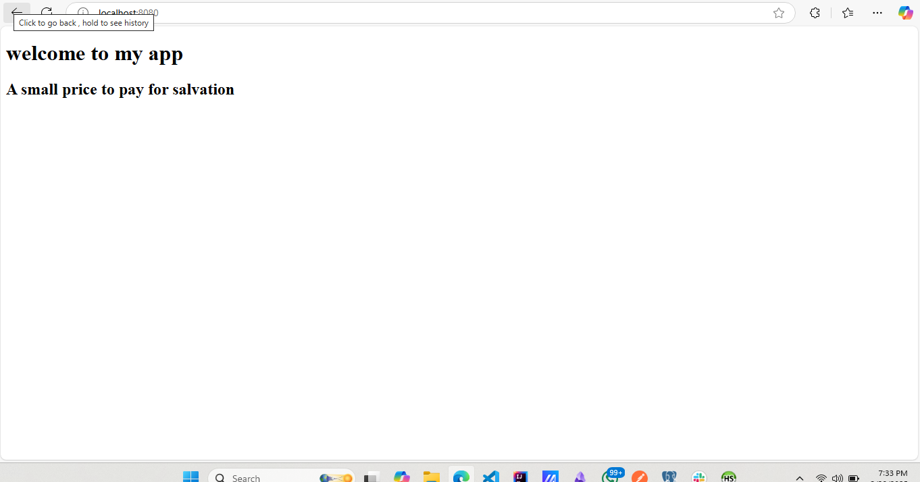This screenshot has width=920, height=482.
Task: Launch Copilot from the browser toolbar
Action: point(905,13)
